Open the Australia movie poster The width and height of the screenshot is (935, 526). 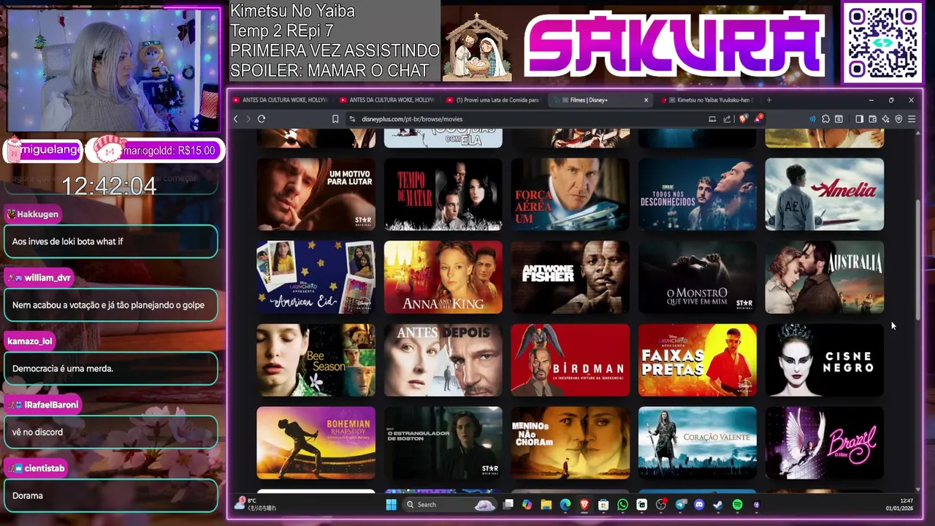point(825,277)
